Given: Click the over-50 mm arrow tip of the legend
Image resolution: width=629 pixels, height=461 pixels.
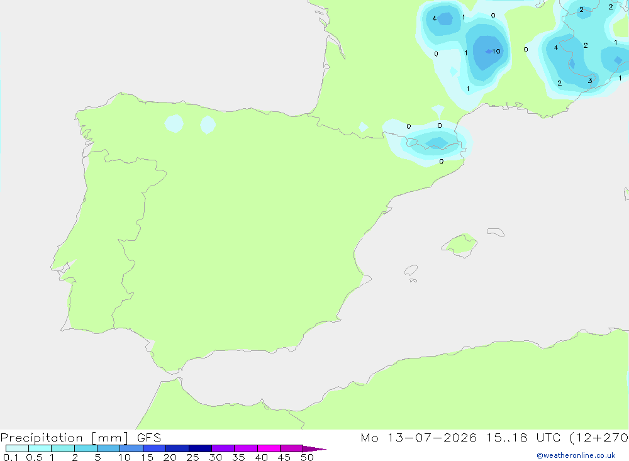Looking at the screenshot, I should pyautogui.click(x=314, y=448).
